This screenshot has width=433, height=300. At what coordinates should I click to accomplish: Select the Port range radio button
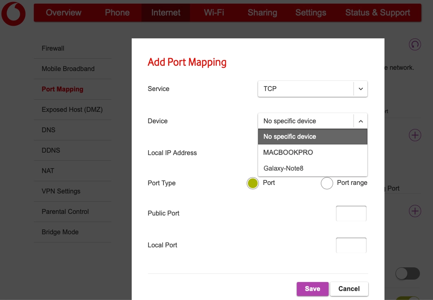click(327, 183)
